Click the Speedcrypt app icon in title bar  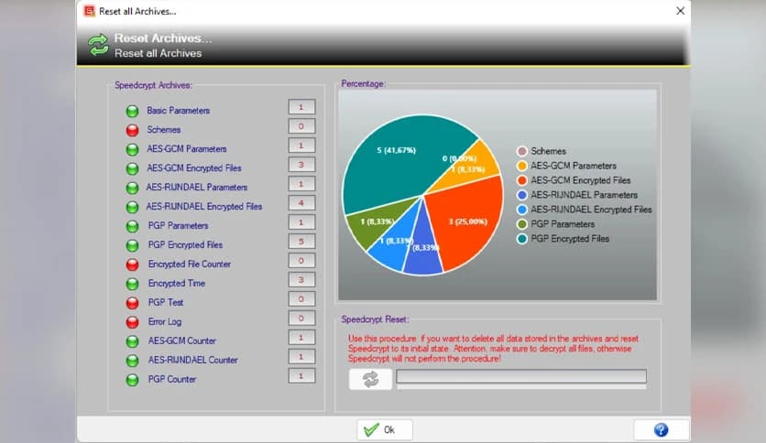pyautogui.click(x=90, y=11)
